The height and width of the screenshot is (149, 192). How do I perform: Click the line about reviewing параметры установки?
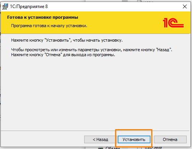click(91, 50)
